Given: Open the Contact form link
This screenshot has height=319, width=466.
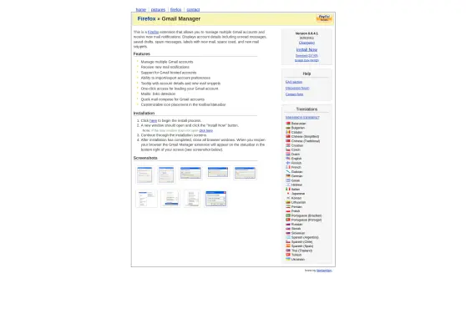Looking at the screenshot, I should pyautogui.click(x=294, y=94).
